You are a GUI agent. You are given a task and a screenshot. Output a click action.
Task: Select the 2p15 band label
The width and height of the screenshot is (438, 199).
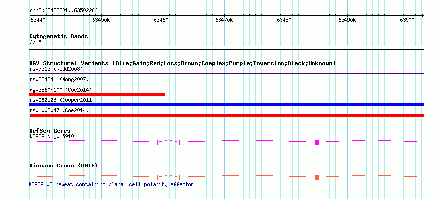pos(35,43)
